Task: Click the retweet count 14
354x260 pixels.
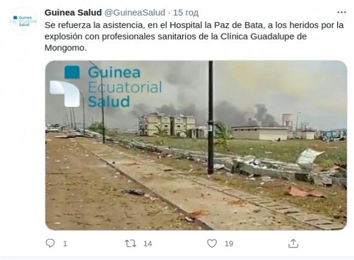Action: (x=148, y=244)
